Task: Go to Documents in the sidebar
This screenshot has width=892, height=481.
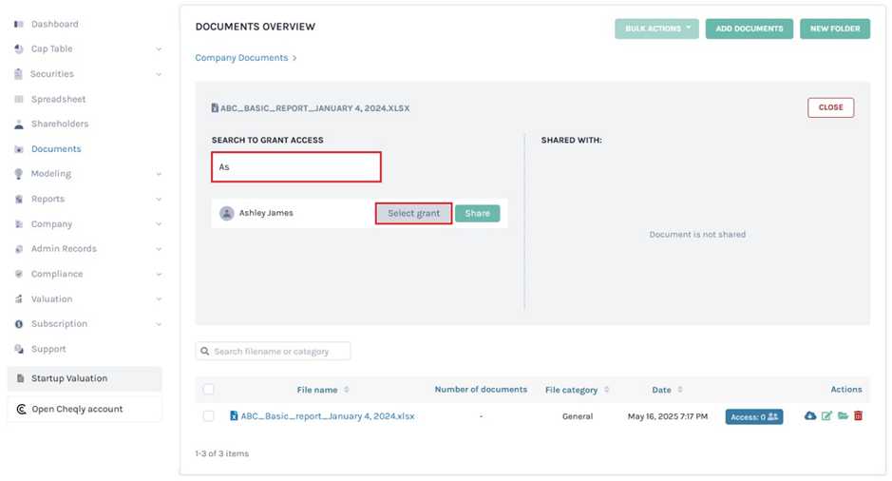Action: (x=56, y=149)
